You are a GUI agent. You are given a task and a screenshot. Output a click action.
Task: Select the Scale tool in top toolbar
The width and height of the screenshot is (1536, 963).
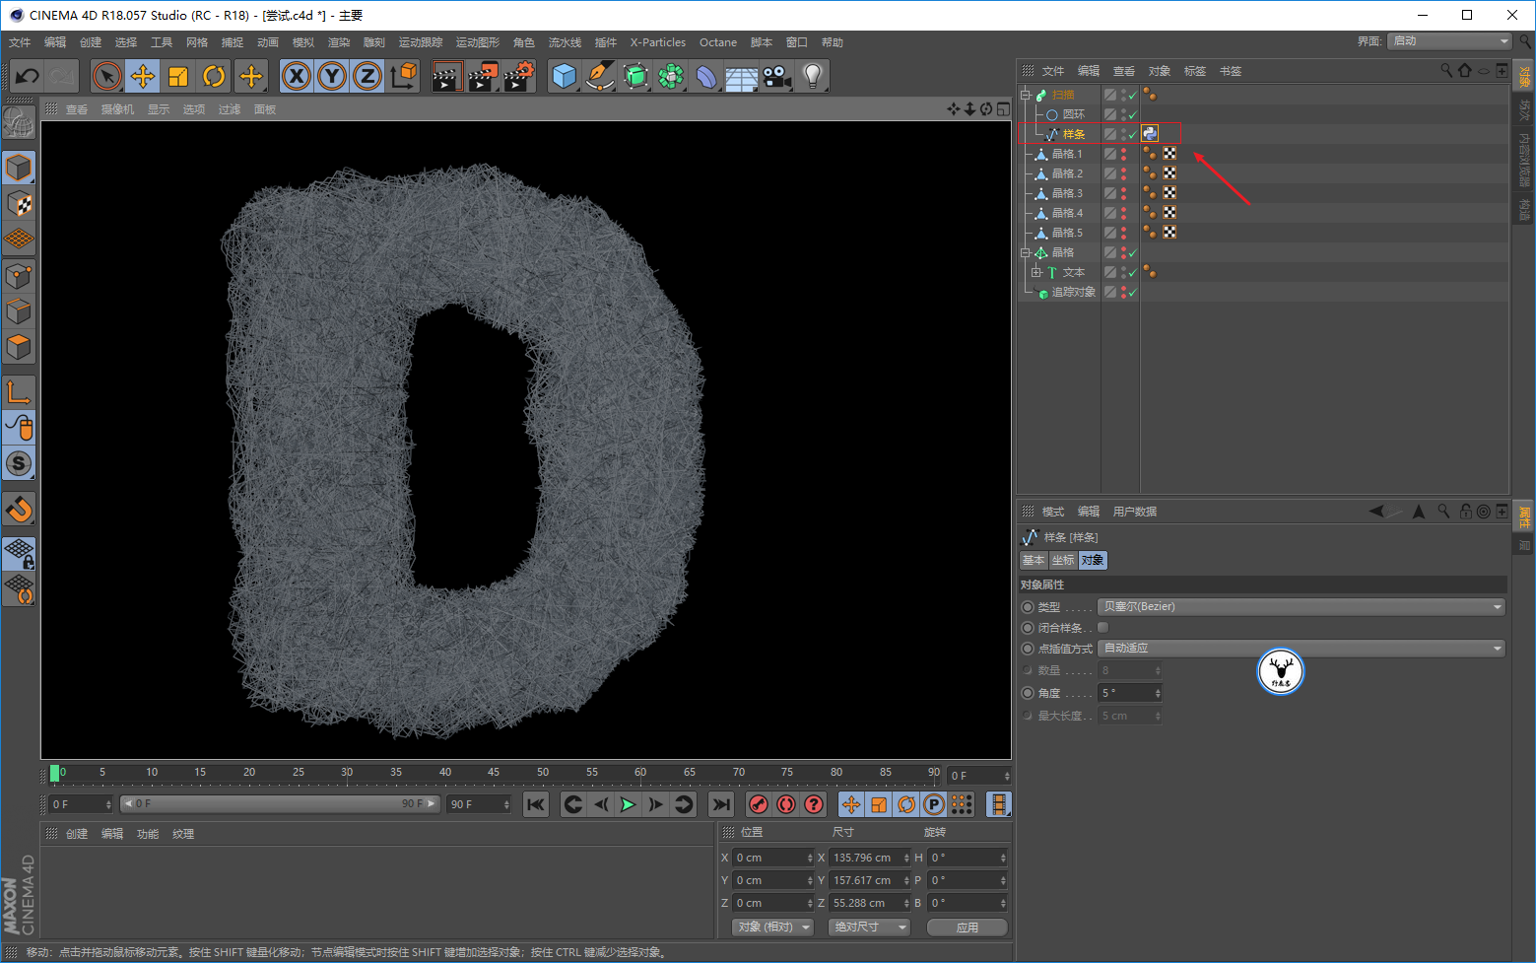178,76
